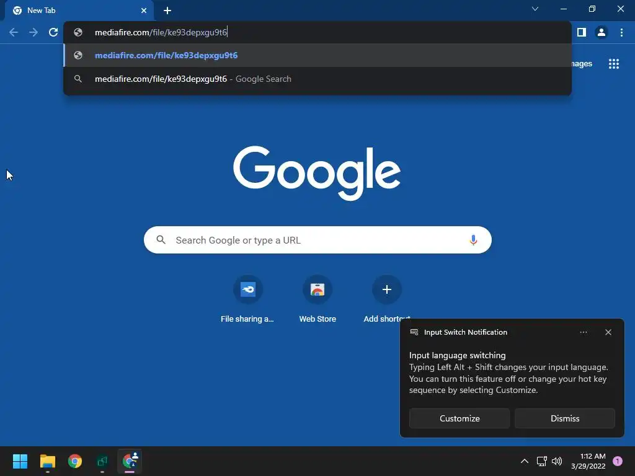Open Google Chrome from taskbar
Image resolution: width=635 pixels, height=476 pixels.
pos(75,461)
